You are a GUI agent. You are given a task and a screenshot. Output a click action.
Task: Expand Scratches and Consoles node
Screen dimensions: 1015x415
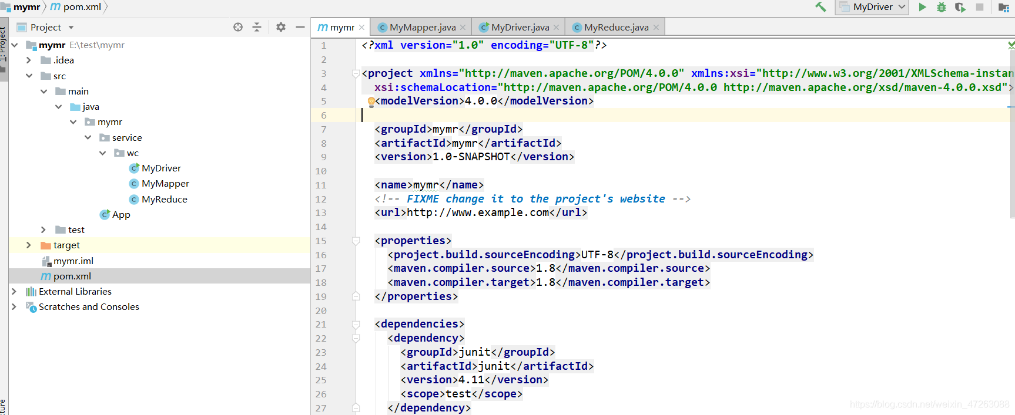point(14,306)
